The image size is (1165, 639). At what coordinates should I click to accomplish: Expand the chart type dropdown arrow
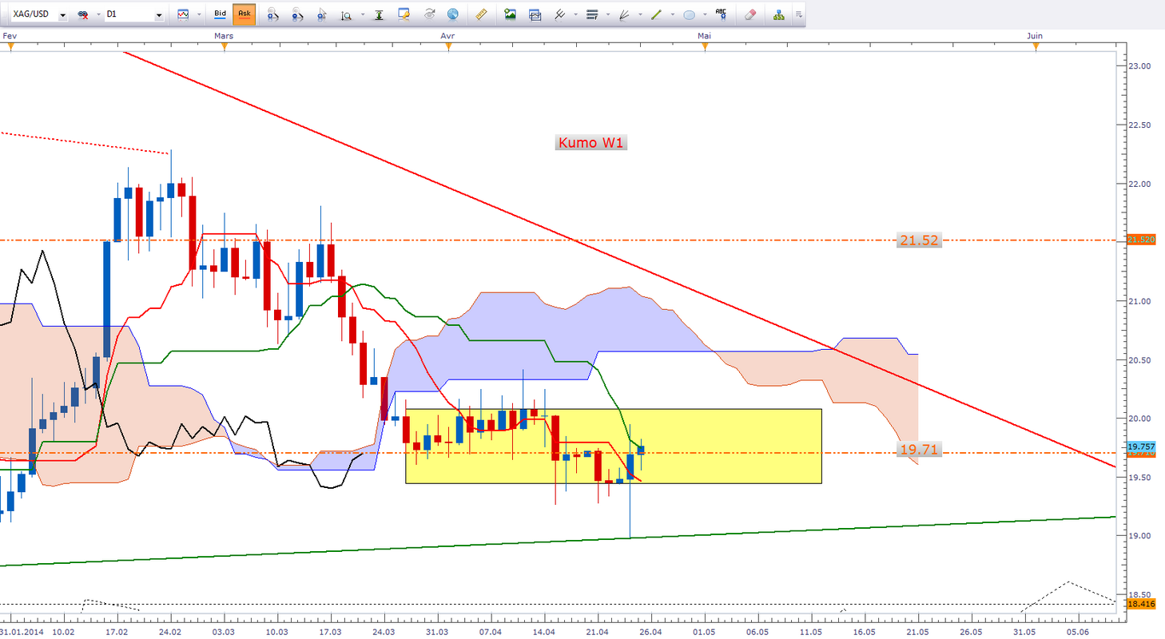(198, 15)
